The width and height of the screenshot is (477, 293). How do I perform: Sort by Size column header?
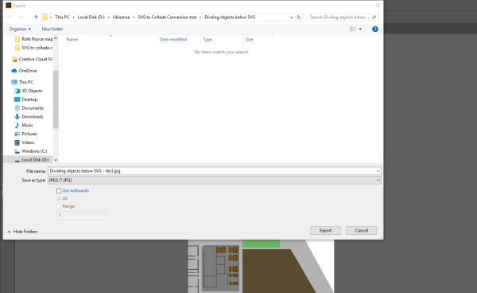(249, 39)
